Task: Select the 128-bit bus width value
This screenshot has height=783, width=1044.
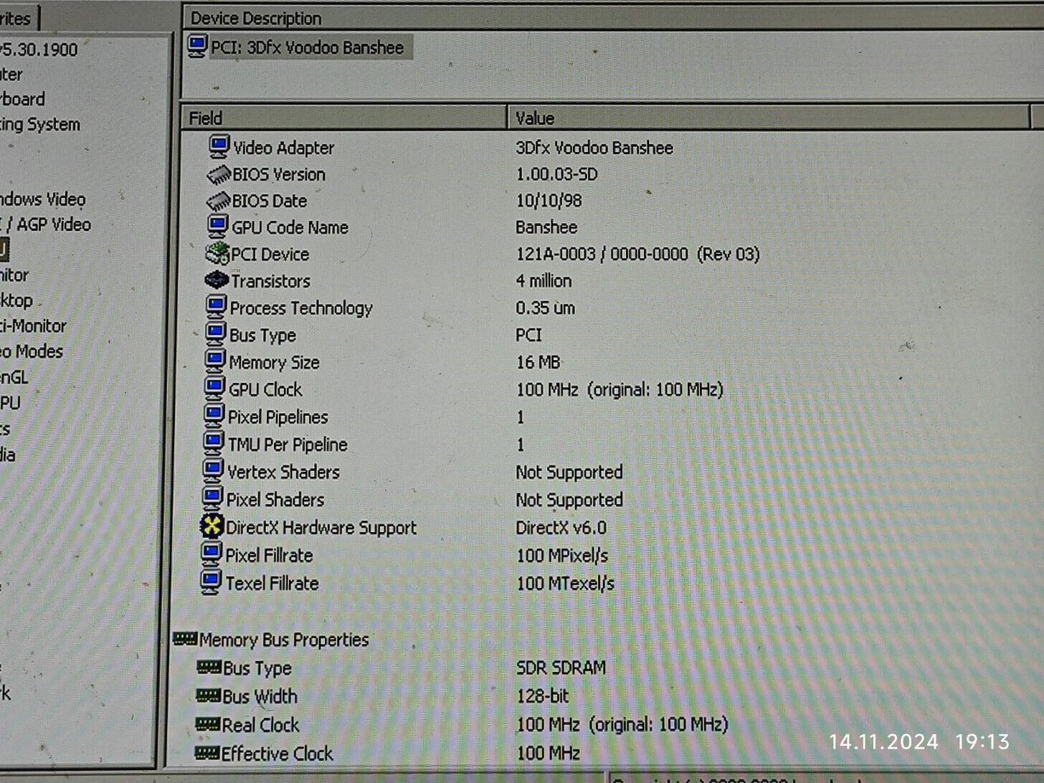Action: coord(542,696)
